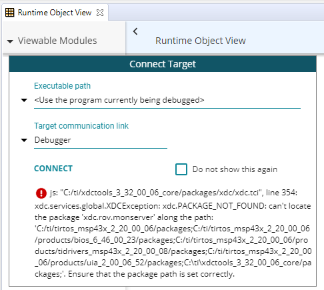
Task: Check the 'Do not show this again' checkbox
Action: pyautogui.click(x=181, y=169)
